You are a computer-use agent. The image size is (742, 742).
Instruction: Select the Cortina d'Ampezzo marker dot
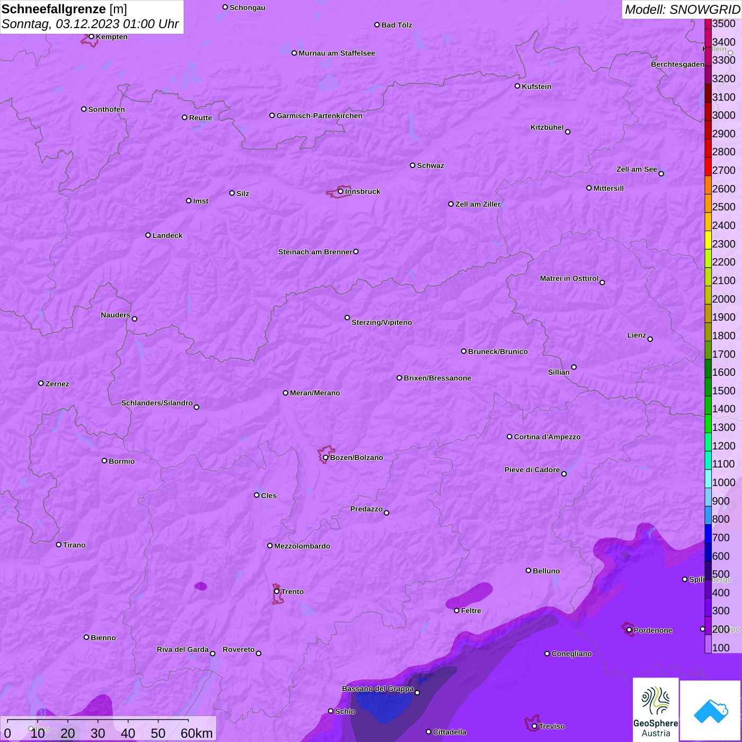point(509,437)
